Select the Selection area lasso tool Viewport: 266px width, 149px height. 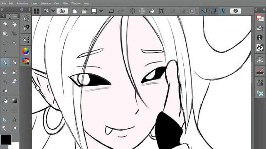coord(5,43)
